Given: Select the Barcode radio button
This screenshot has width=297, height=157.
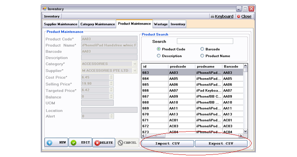Looking at the screenshot, I should point(202,49).
